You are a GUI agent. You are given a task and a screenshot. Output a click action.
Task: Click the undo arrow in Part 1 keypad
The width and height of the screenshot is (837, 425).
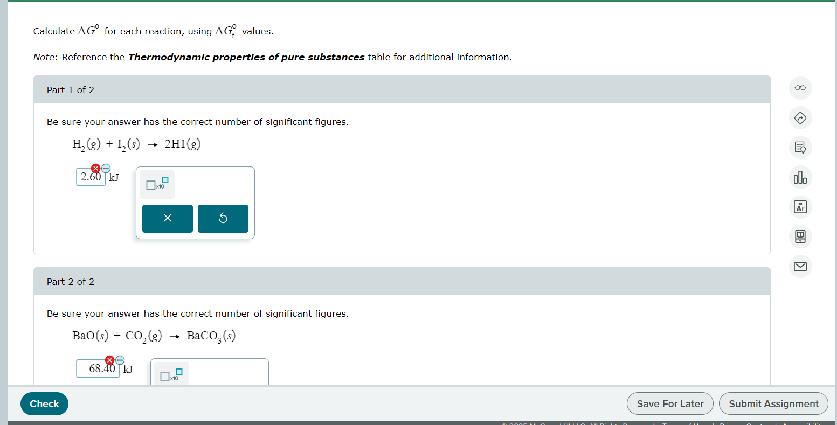pos(223,218)
